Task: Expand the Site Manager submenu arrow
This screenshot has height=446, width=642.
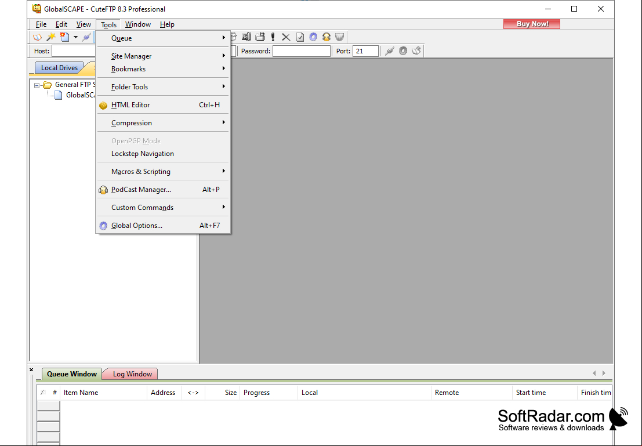Action: click(223, 56)
